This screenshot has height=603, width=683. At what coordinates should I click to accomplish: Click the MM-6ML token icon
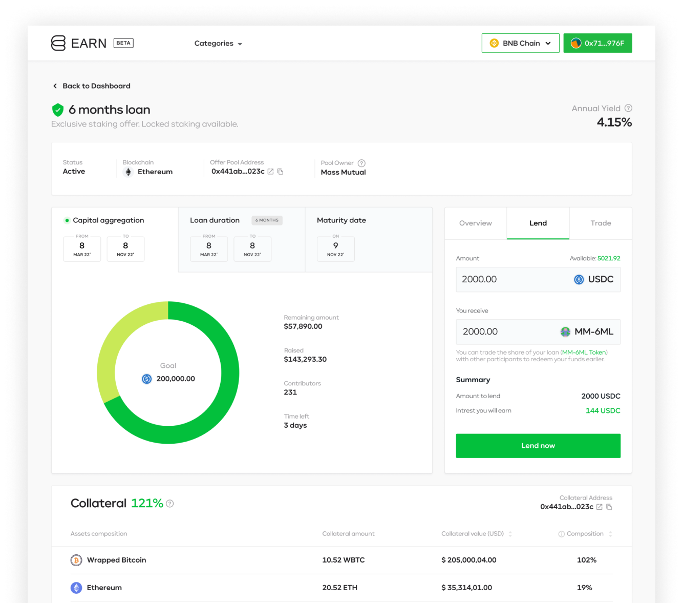[565, 332]
